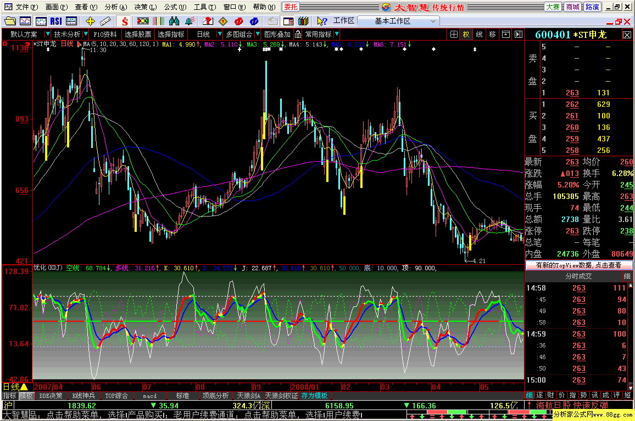This screenshot has width=635, height=421.
Task: Click buy price 262 in 买盘 row 1
Action: tap(572, 104)
